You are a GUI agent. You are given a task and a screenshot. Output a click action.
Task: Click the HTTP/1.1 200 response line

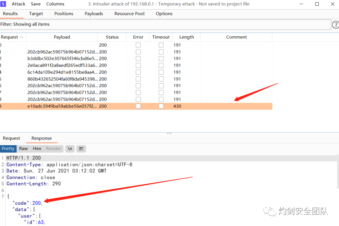click(x=24, y=158)
